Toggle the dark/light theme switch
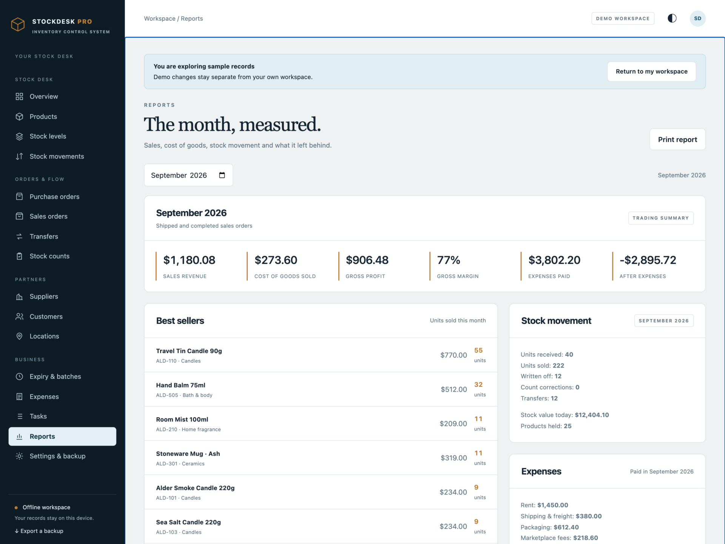 672,19
